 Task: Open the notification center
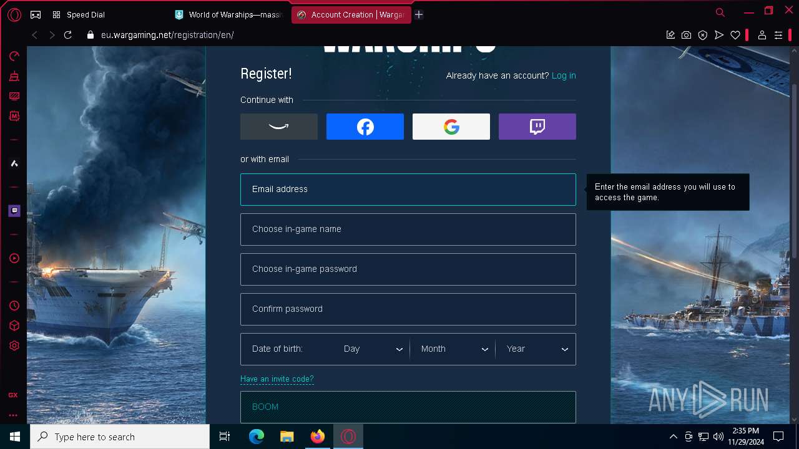point(778,437)
